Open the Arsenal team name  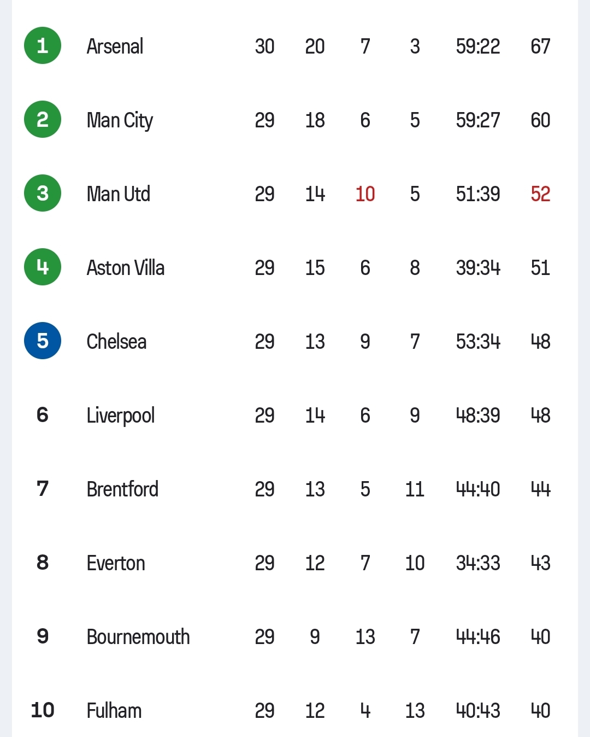[x=115, y=46]
